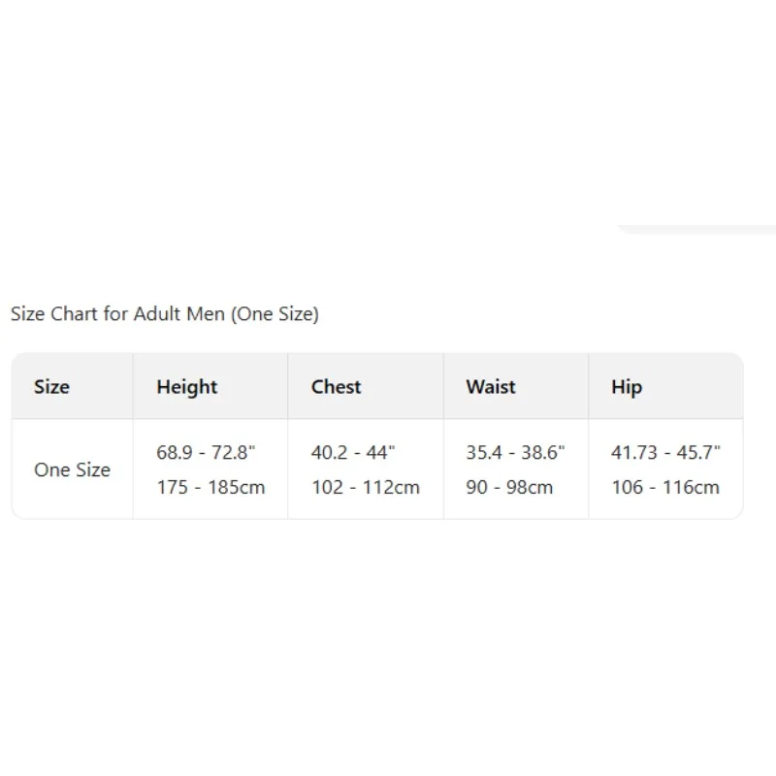Screen dimensions: 776x776
Task: Click the gray bar near right edge
Action: click(x=696, y=230)
